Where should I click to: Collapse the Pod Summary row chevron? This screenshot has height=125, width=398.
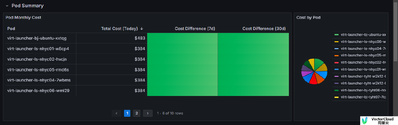tap(7, 6)
